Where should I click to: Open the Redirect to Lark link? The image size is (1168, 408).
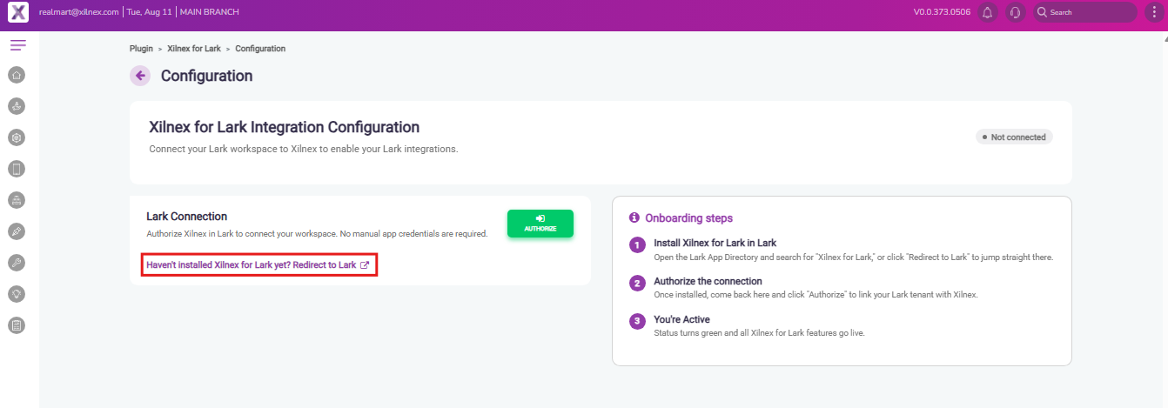[x=258, y=264]
